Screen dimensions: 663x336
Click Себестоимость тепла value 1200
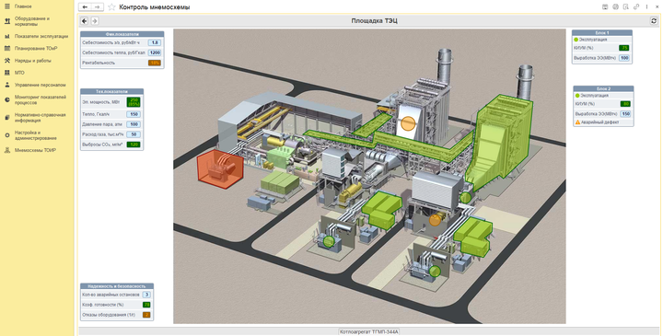(x=155, y=52)
